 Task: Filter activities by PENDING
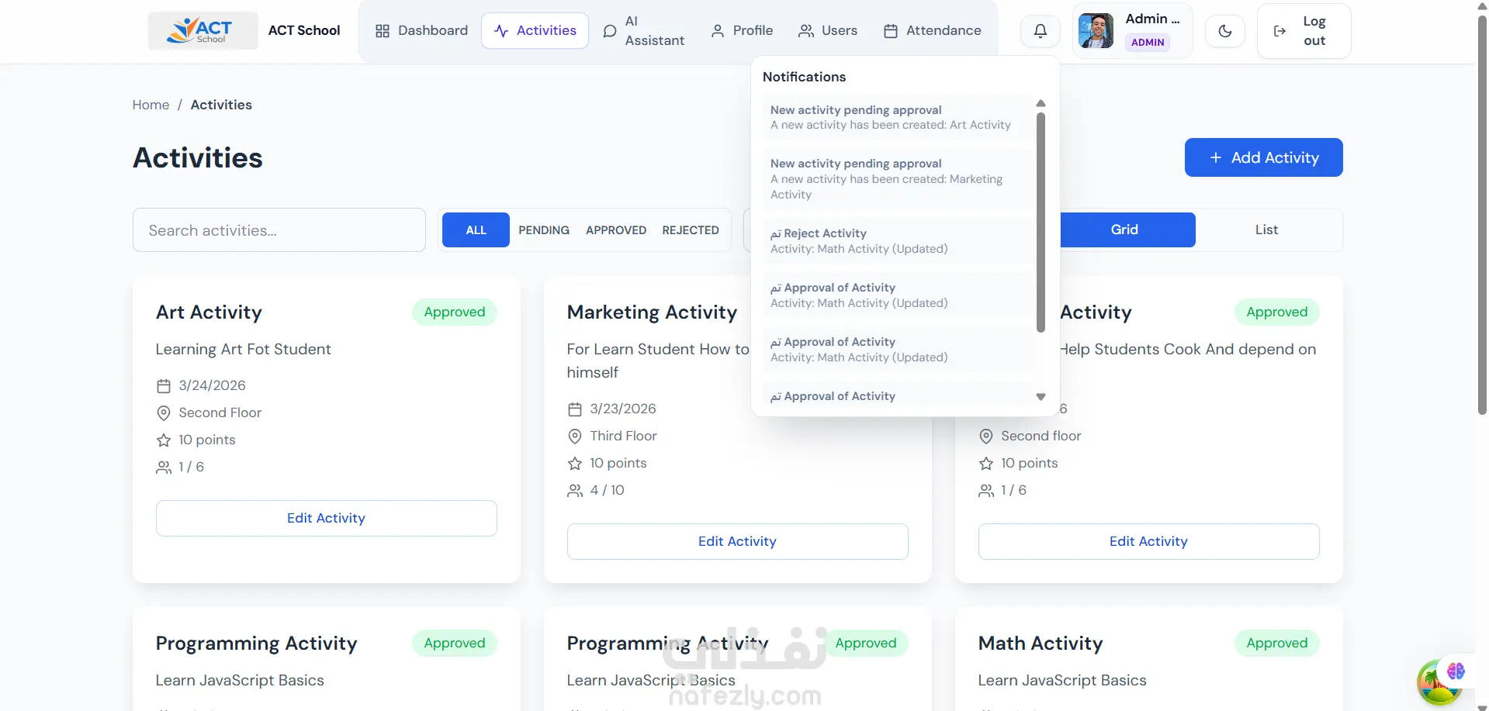(x=544, y=230)
